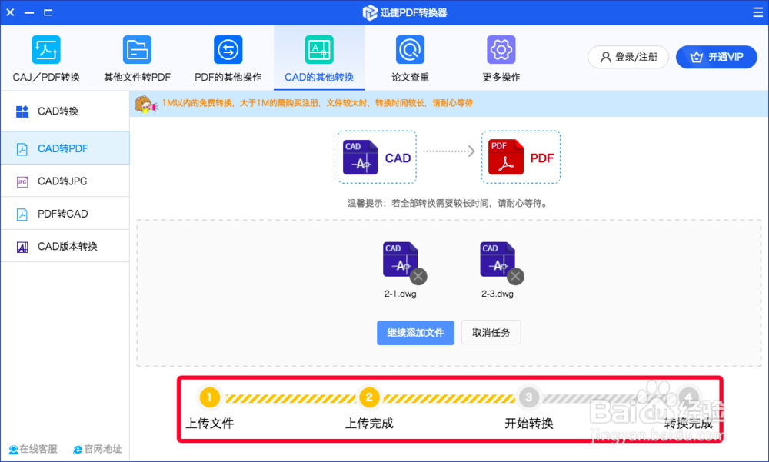Click the orange notice text about 1M免费转换
This screenshot has width=769, height=462.
click(x=318, y=103)
